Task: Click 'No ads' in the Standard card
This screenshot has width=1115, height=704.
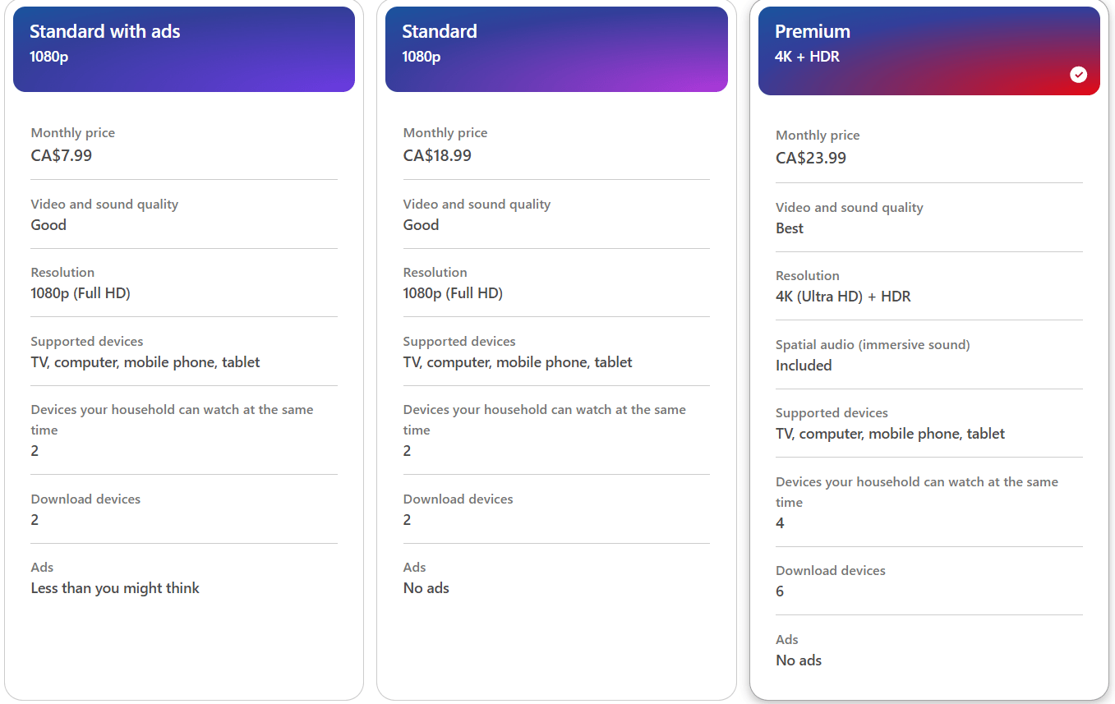Action: 426,588
